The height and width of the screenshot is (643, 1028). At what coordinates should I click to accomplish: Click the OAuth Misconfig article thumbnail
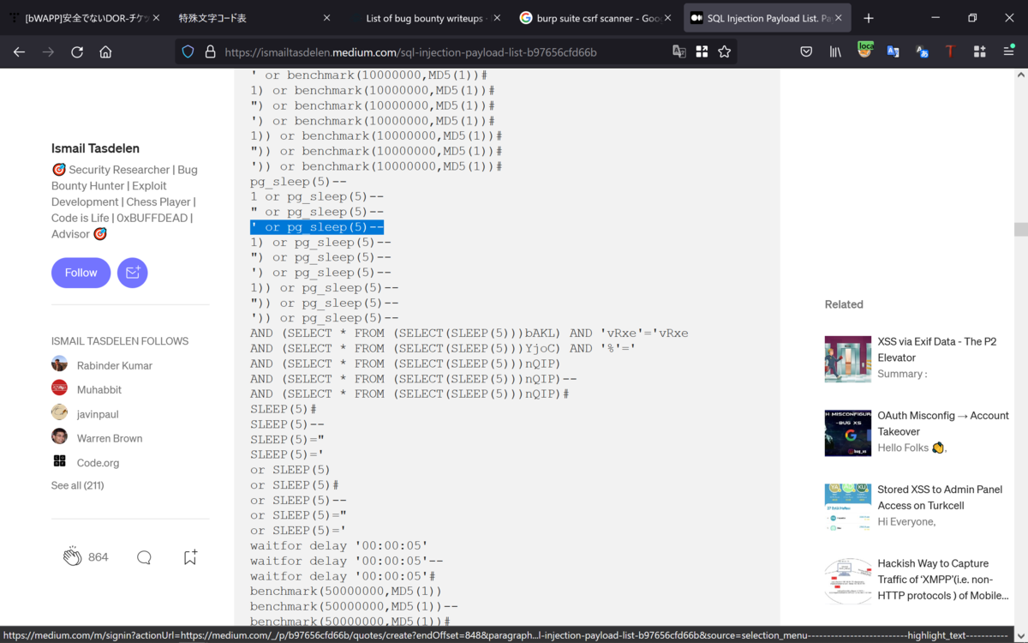848,432
